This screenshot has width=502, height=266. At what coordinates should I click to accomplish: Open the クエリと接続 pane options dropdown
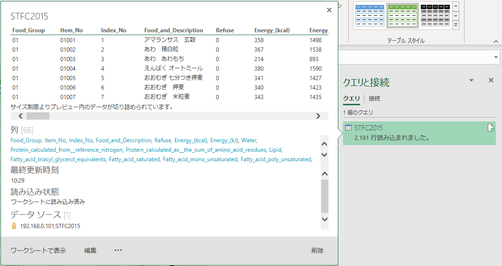(471, 81)
